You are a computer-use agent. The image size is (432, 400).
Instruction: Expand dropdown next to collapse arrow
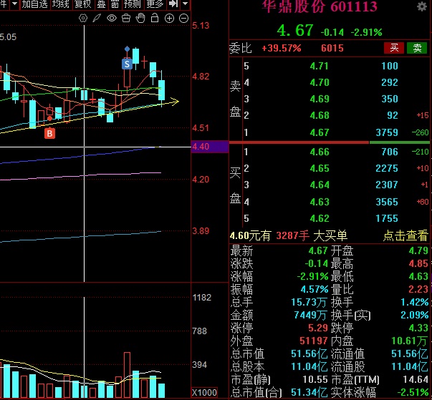[x=185, y=4]
